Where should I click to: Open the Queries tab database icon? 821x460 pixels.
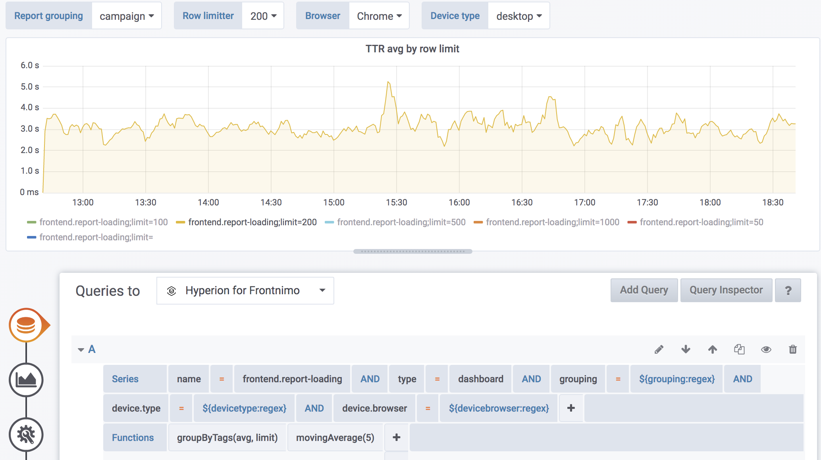26,325
